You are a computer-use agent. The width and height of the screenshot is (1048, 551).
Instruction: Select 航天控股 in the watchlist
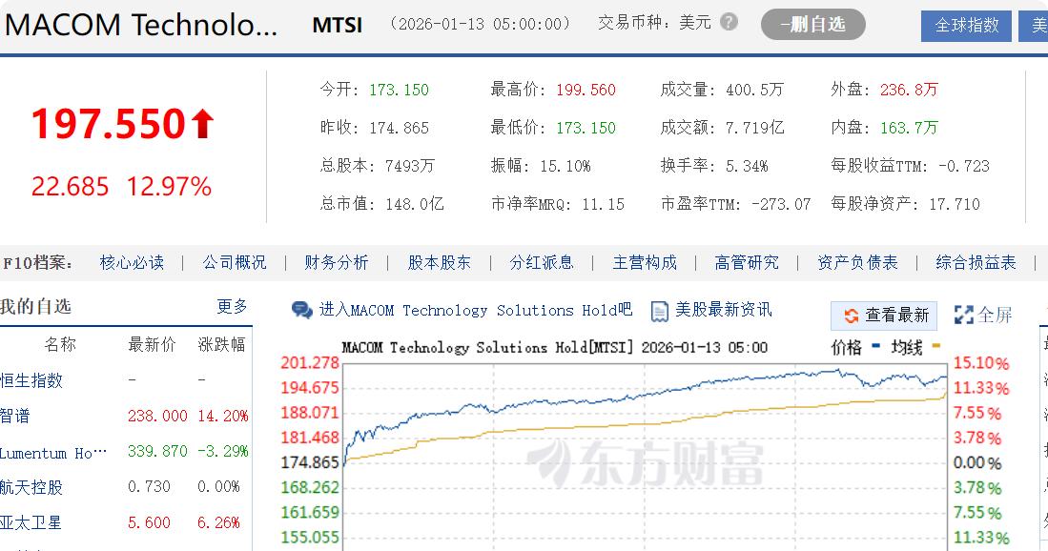[x=31, y=487]
